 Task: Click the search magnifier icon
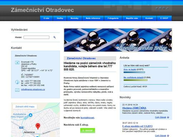54,37
